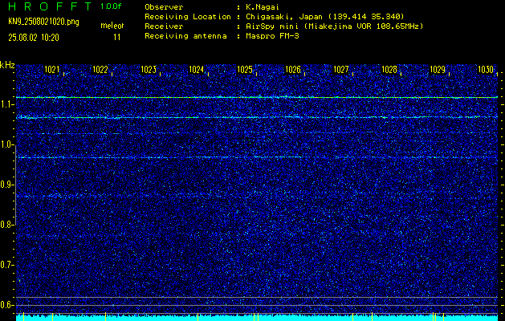Click the Receiver field label
This screenshot has height=321, width=505.
tap(164, 26)
